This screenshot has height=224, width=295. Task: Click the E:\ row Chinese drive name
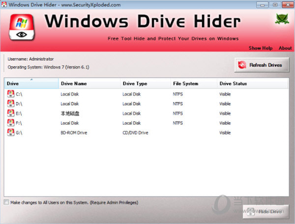pyautogui.click(x=70, y=114)
